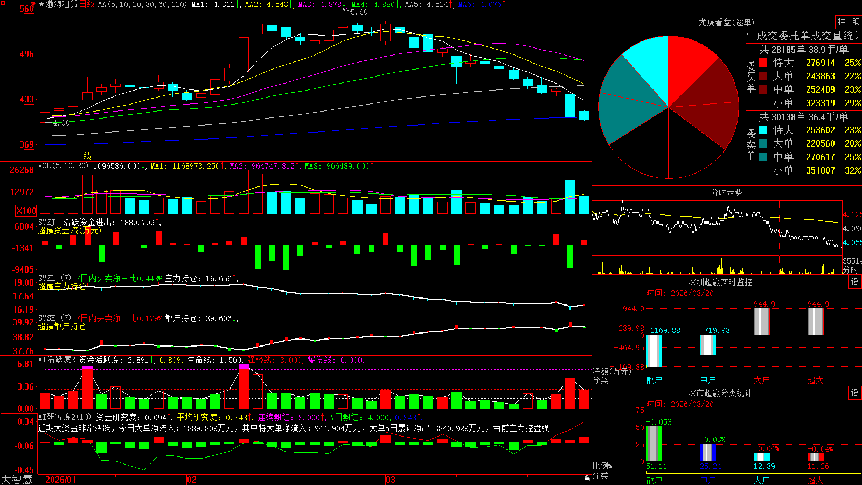Click the 中户 category under 深市超赢分类统计
Viewport: 862px width, 485px height.
[708, 480]
